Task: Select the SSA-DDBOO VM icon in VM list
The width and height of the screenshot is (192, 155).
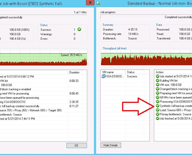Action: point(104,76)
